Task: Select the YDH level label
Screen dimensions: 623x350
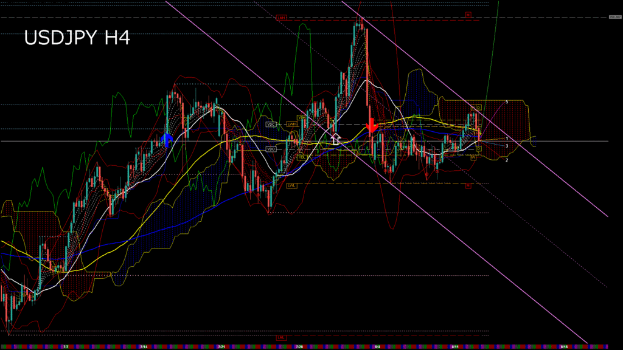Action: coord(301,117)
